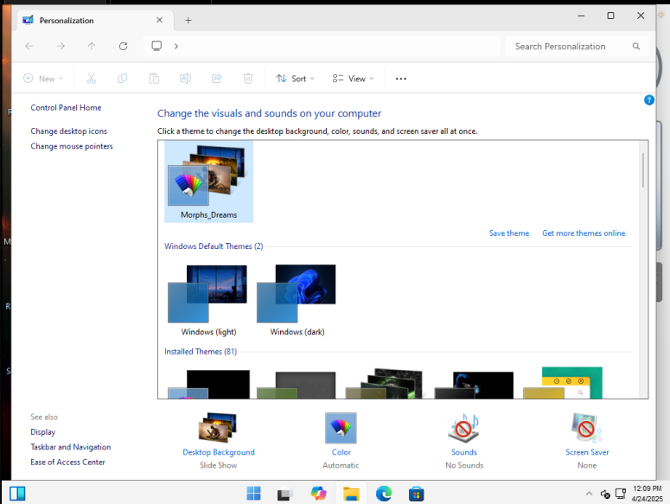Viewport: 670px width, 504px height.
Task: Open Microsoft Edge from the taskbar
Action: pyautogui.click(x=384, y=494)
